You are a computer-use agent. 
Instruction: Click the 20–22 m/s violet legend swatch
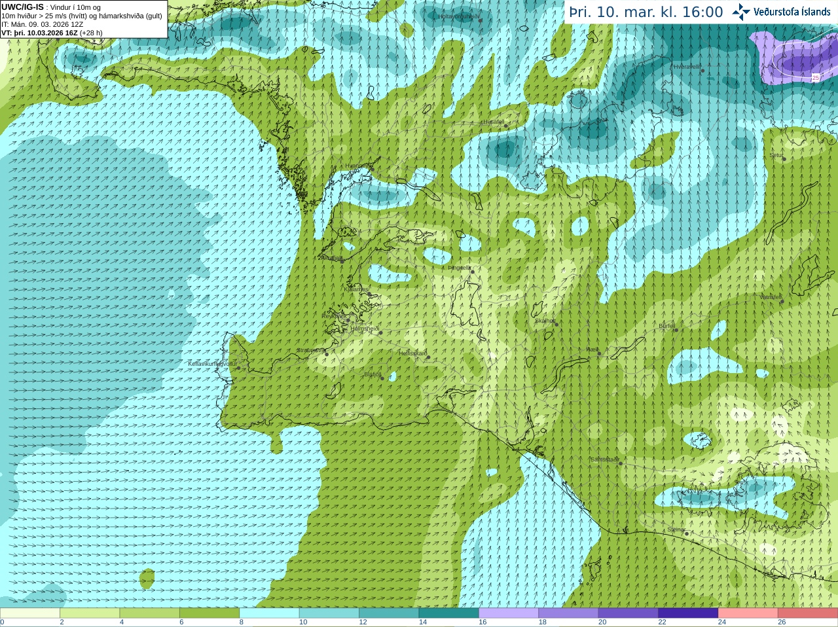coord(628,613)
